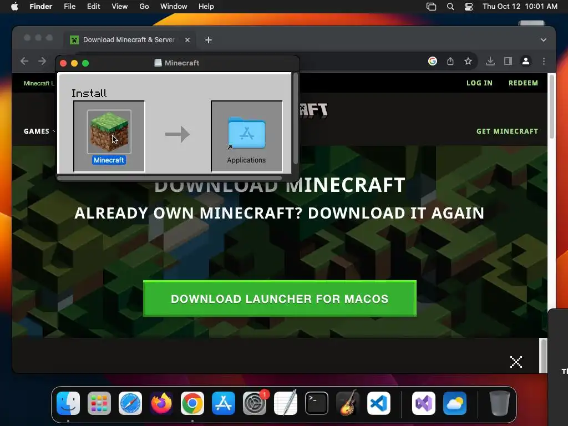568x426 pixels.
Task: Open Finder from the Dock
Action: click(68, 403)
